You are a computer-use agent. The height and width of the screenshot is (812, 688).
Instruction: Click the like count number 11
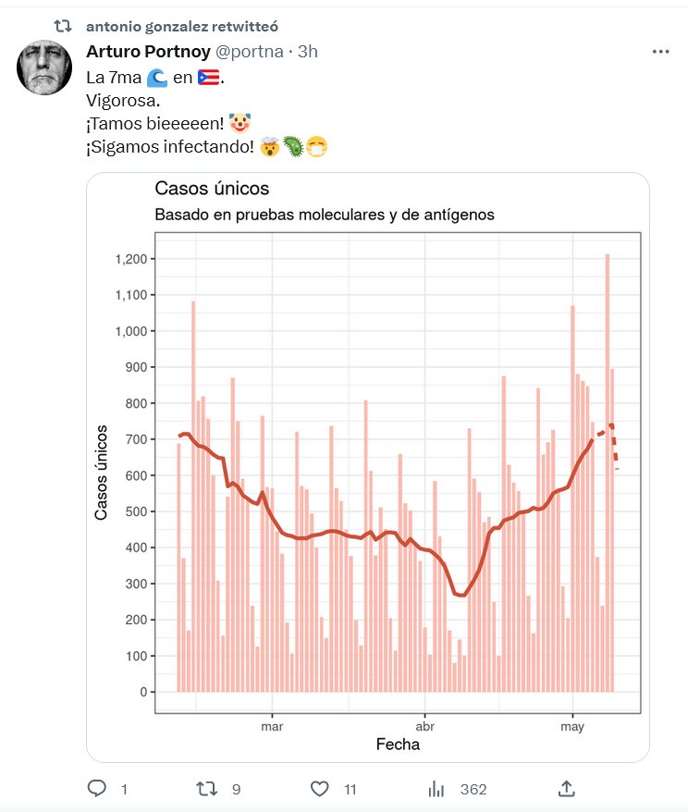coord(350,789)
